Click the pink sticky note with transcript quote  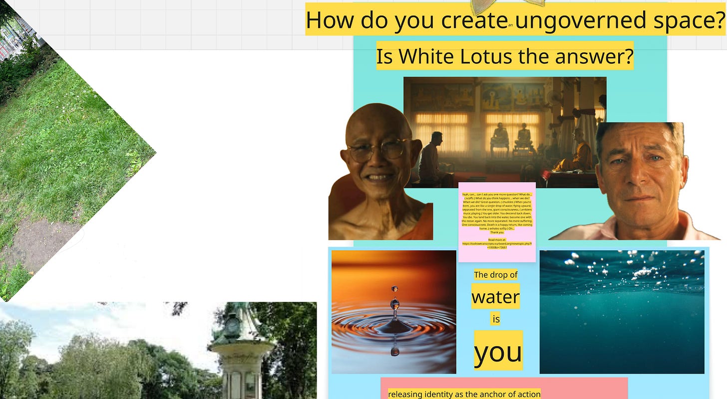click(x=497, y=222)
